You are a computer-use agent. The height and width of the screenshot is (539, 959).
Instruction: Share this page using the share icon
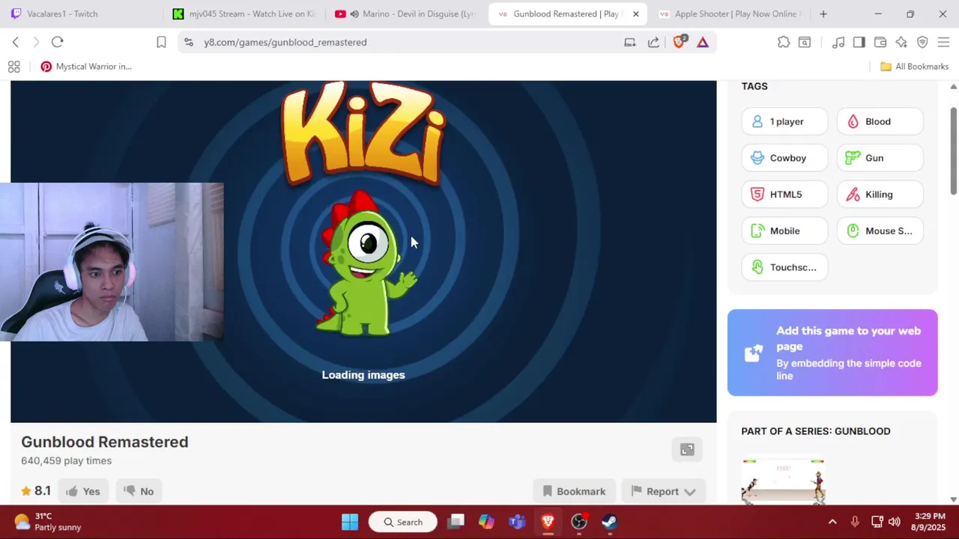653,42
